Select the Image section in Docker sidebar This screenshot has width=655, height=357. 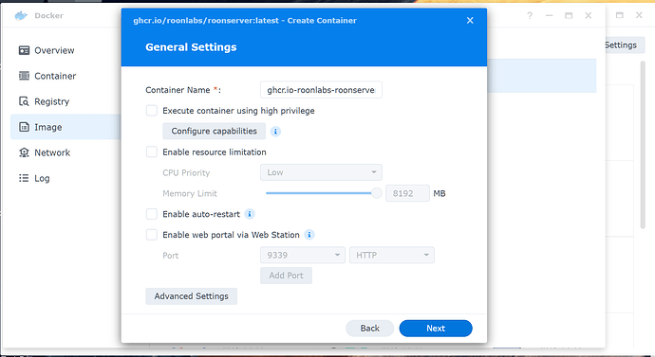click(x=65, y=127)
